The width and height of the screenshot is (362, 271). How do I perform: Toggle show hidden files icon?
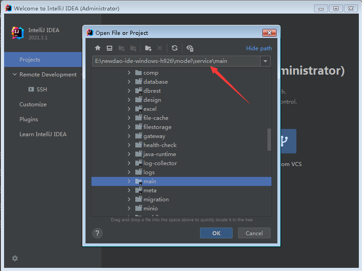[190, 48]
